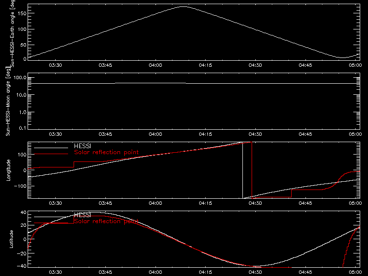Click the 150 tick on Earth angle plot

22,13
